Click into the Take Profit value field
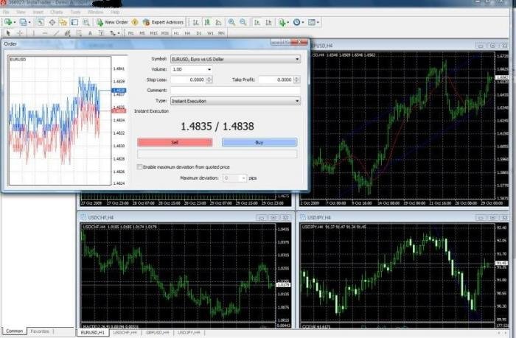 coord(276,80)
